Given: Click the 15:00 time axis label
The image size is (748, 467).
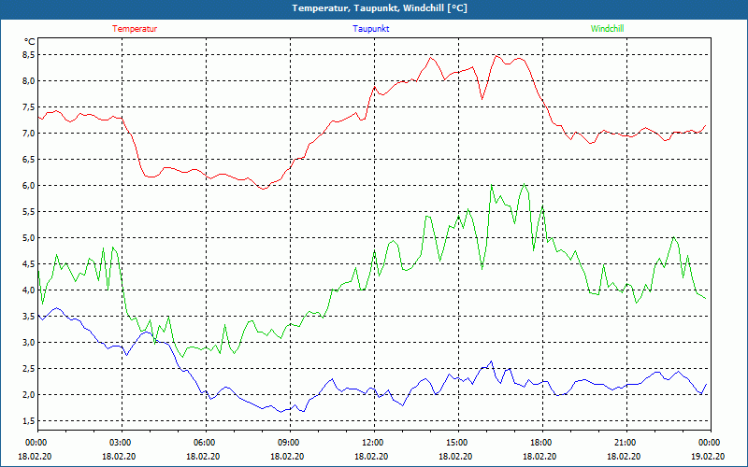Looking at the screenshot, I should pyautogui.click(x=455, y=443).
